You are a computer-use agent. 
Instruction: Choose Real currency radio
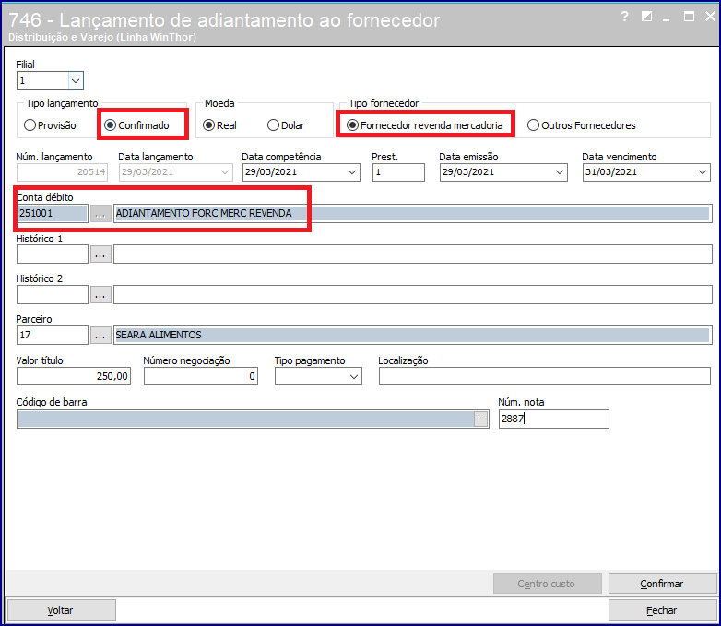tap(219, 125)
